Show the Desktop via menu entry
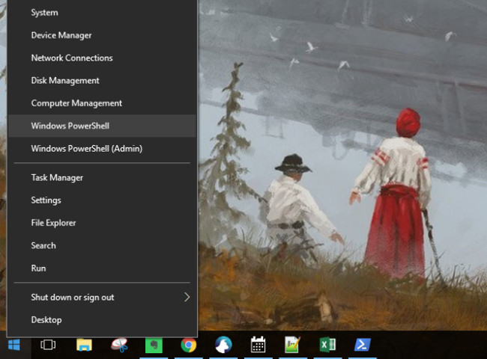487x359 pixels. tap(102, 319)
